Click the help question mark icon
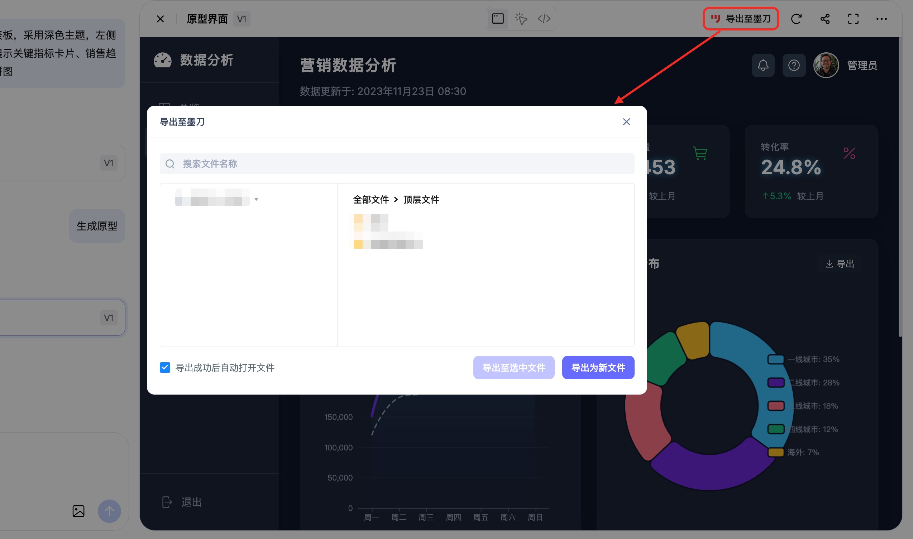Image resolution: width=913 pixels, height=539 pixels. [x=794, y=65]
